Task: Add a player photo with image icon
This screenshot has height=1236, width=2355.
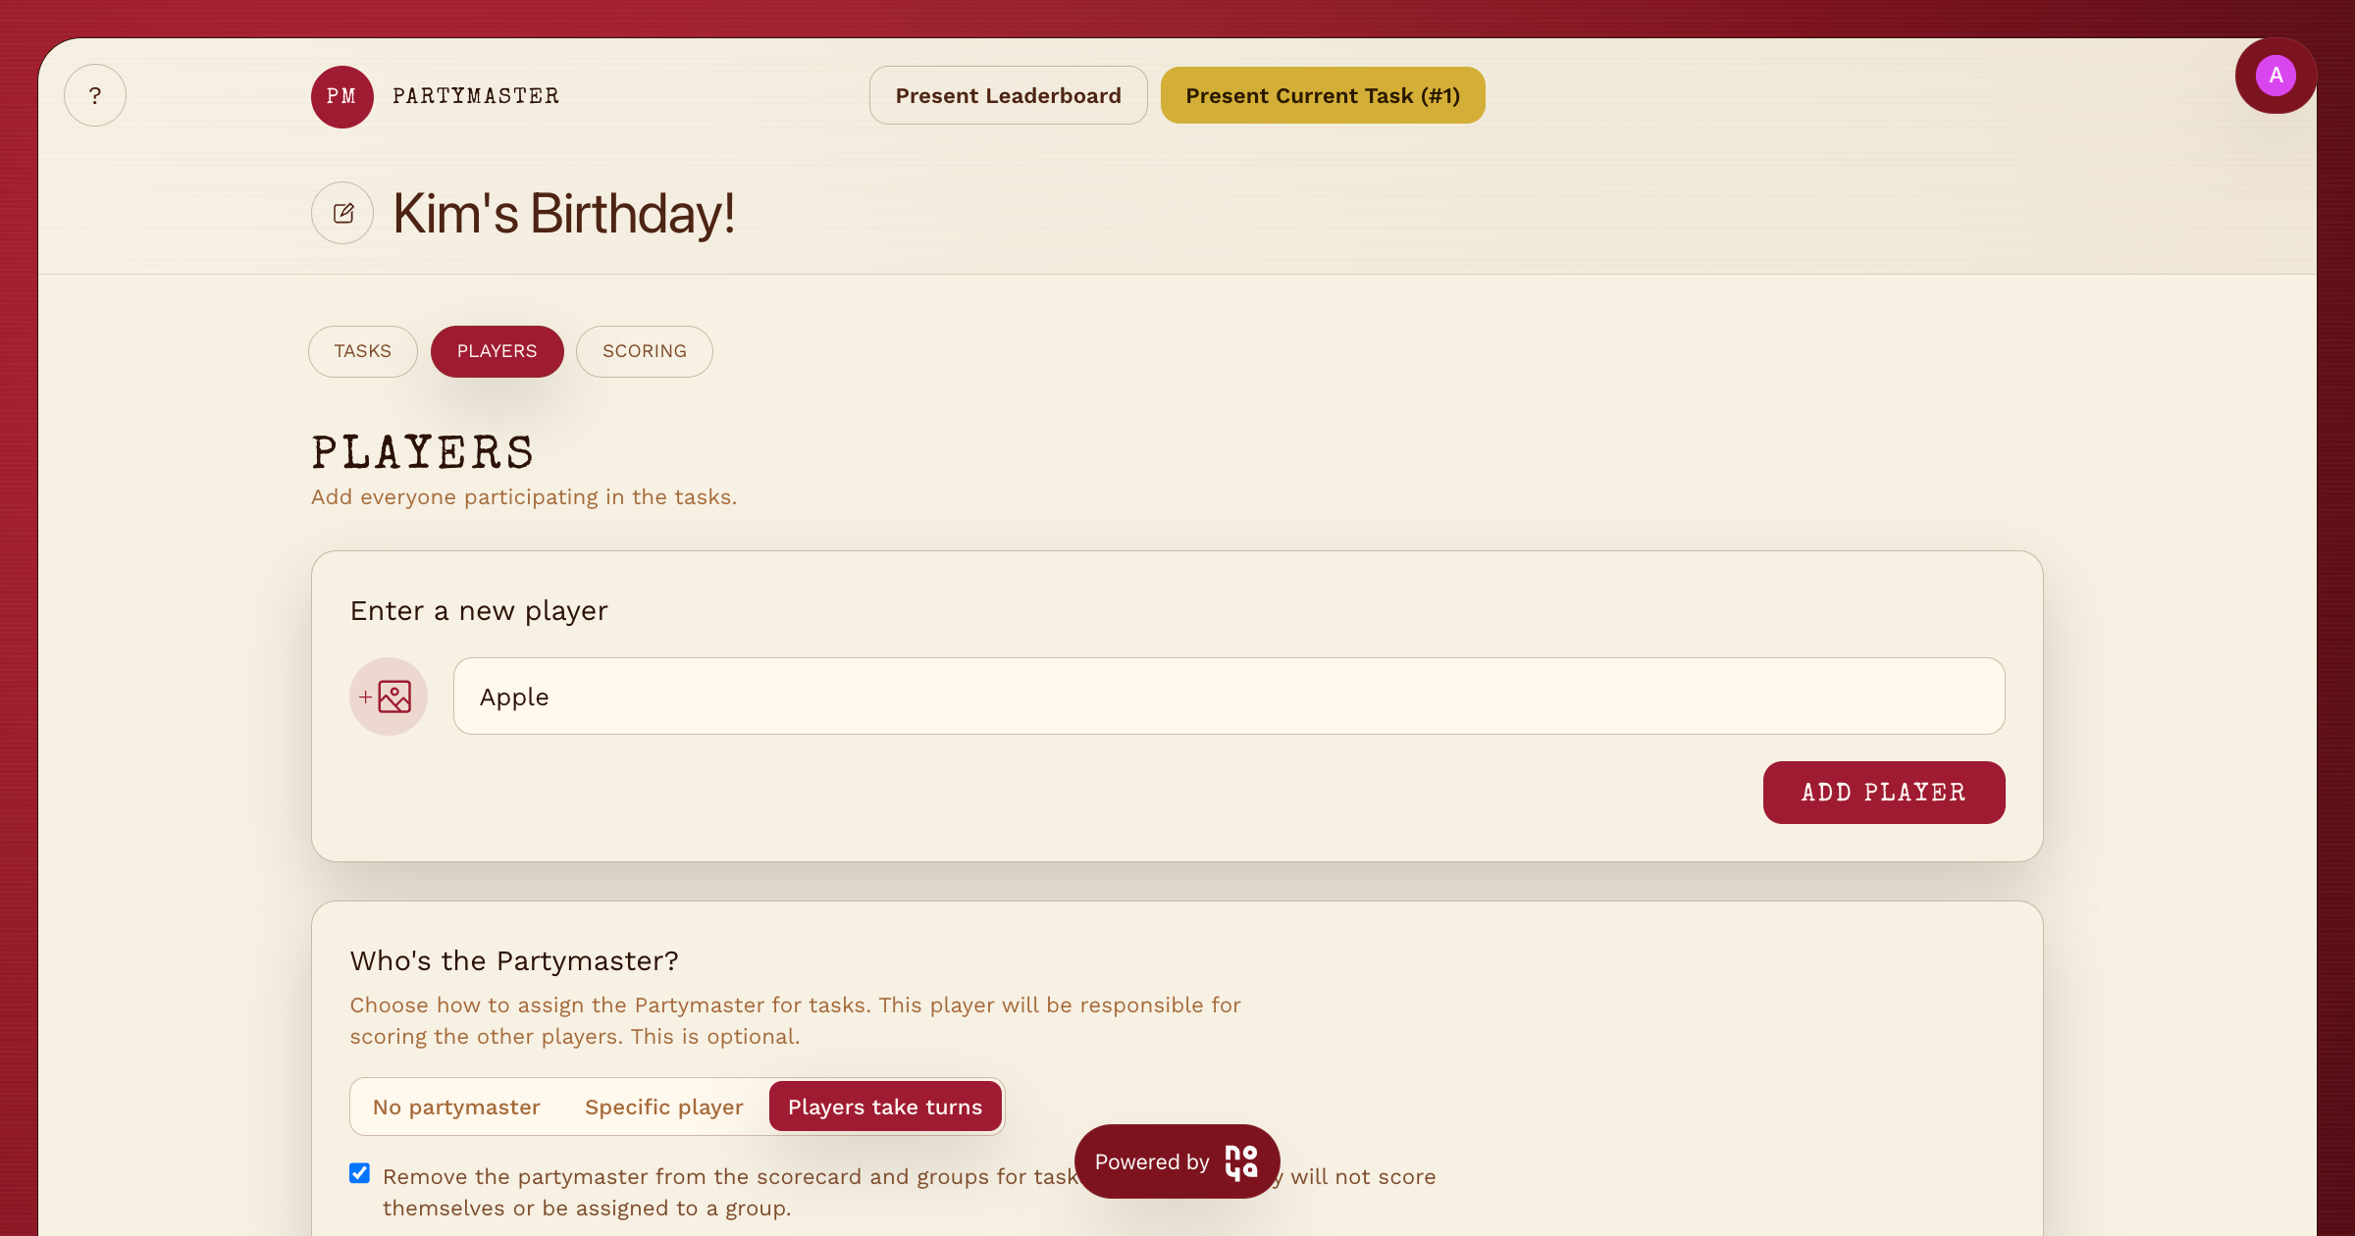Action: [389, 696]
